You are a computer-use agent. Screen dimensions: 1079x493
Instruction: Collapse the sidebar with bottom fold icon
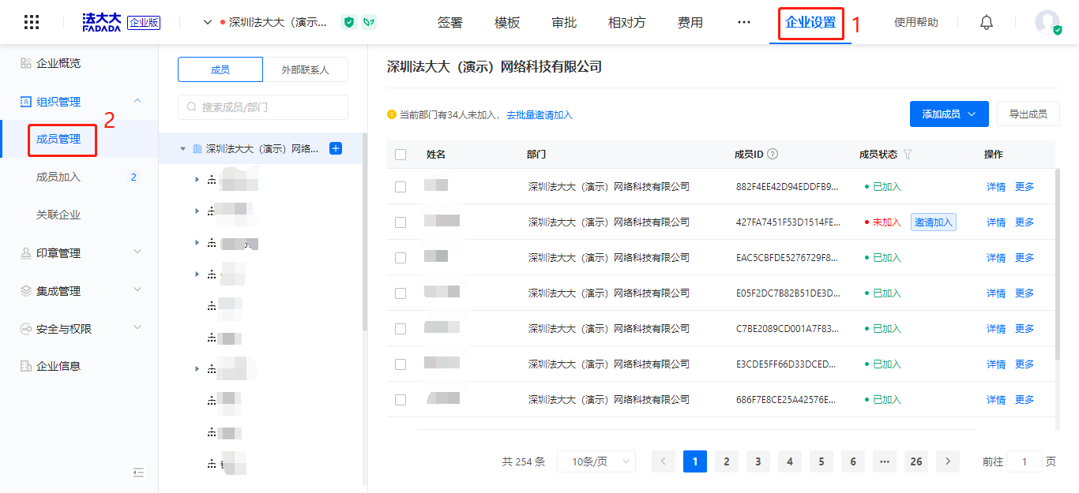[x=138, y=472]
